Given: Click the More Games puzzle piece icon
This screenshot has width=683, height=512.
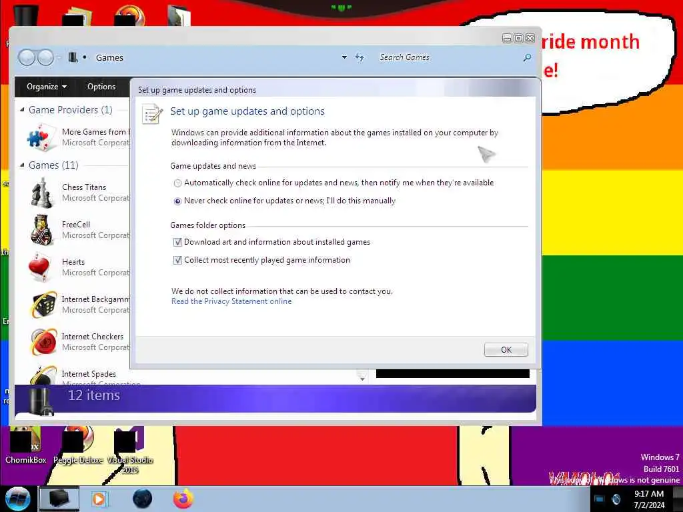Looking at the screenshot, I should click(41, 137).
